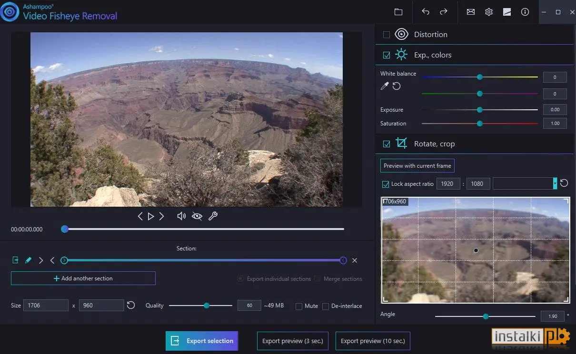Open the wrench tool under the video
Image resolution: width=576 pixels, height=354 pixels.
[x=213, y=216]
